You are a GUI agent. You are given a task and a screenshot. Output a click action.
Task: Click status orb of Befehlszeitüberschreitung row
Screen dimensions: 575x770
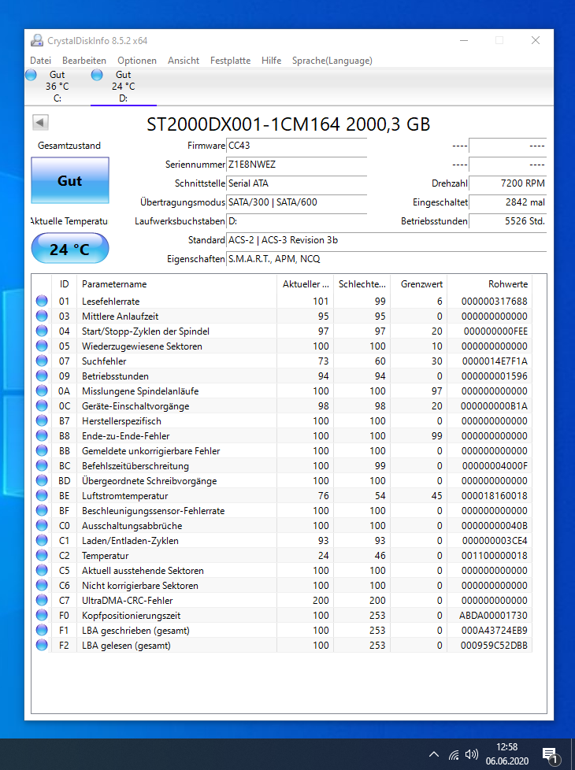42,465
